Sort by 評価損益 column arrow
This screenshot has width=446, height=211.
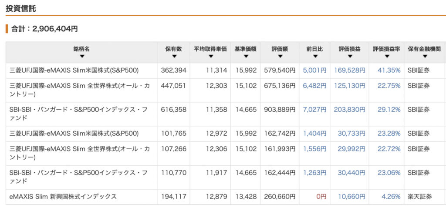[x=350, y=57]
